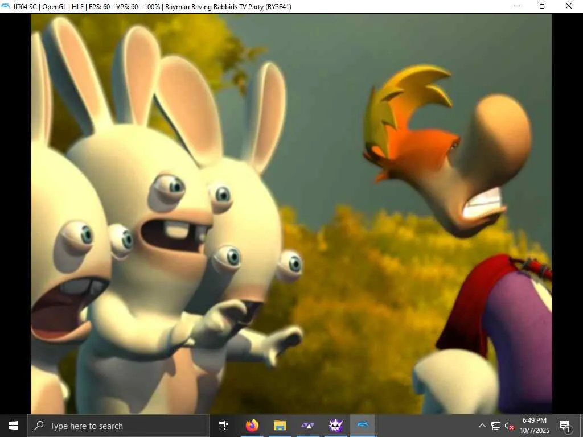This screenshot has height=437, width=583.
Task: Open the purple spiky monster app in taskbar
Action: [x=336, y=426]
